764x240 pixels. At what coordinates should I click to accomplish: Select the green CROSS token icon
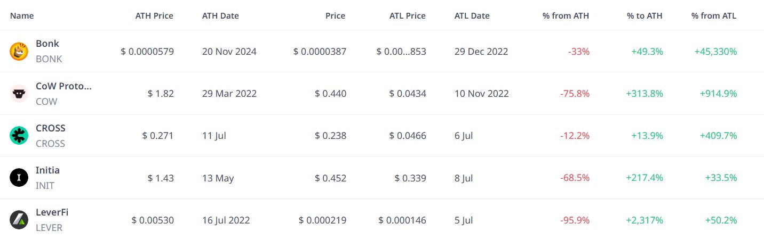click(19, 136)
